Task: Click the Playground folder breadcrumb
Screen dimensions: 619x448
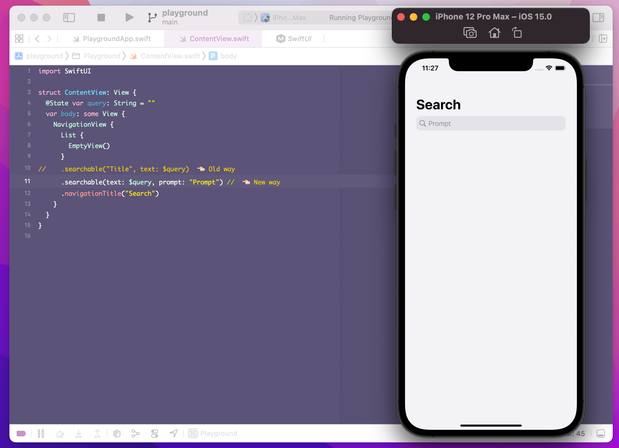Action: tap(101, 56)
